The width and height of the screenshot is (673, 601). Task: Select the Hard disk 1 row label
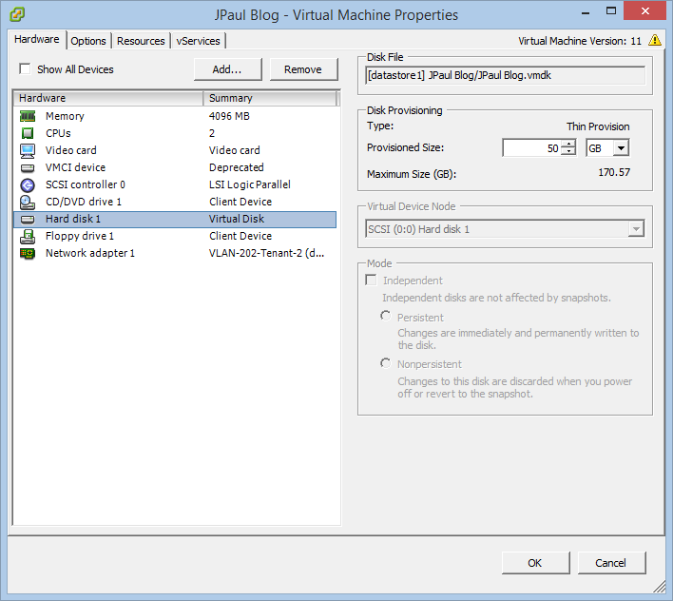coord(73,219)
